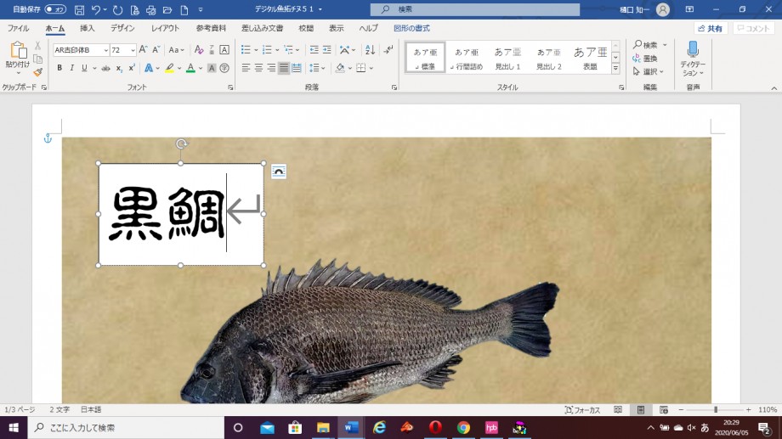Open the 参考資料 tab
Viewport: 782px width, 439px height.
coord(211,28)
